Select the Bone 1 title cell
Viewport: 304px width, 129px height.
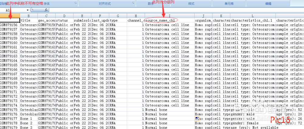tap(29, 119)
